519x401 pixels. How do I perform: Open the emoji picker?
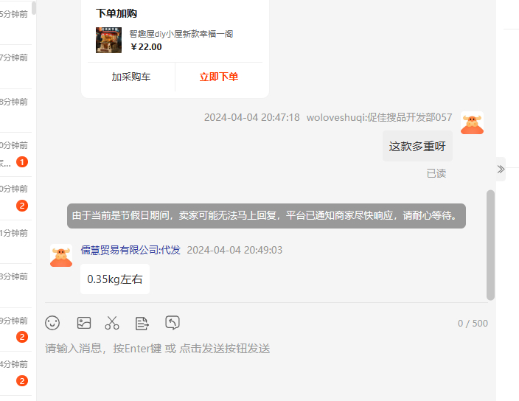click(52, 323)
